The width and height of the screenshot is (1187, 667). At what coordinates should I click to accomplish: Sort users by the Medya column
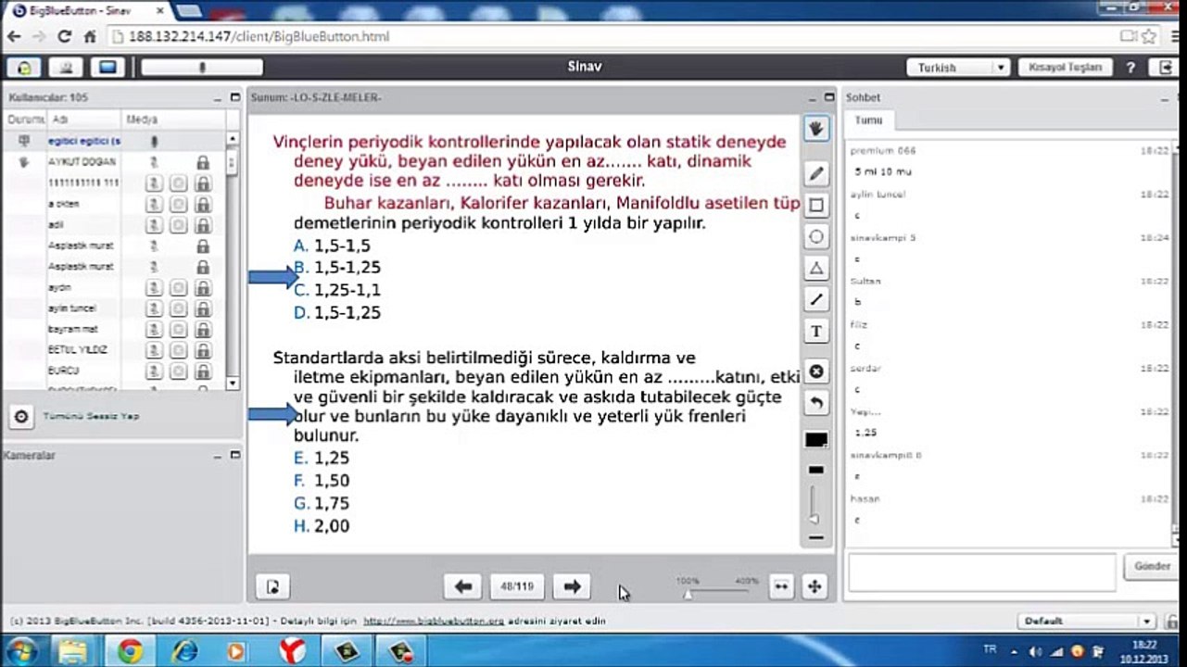click(x=173, y=120)
